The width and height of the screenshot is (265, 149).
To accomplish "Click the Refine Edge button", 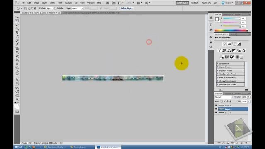I will 127,8.
